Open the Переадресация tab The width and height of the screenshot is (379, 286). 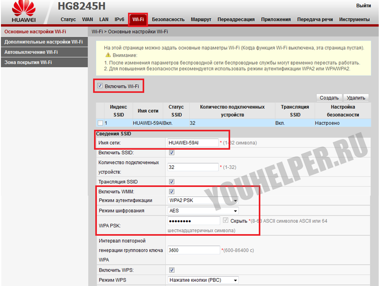point(236,19)
